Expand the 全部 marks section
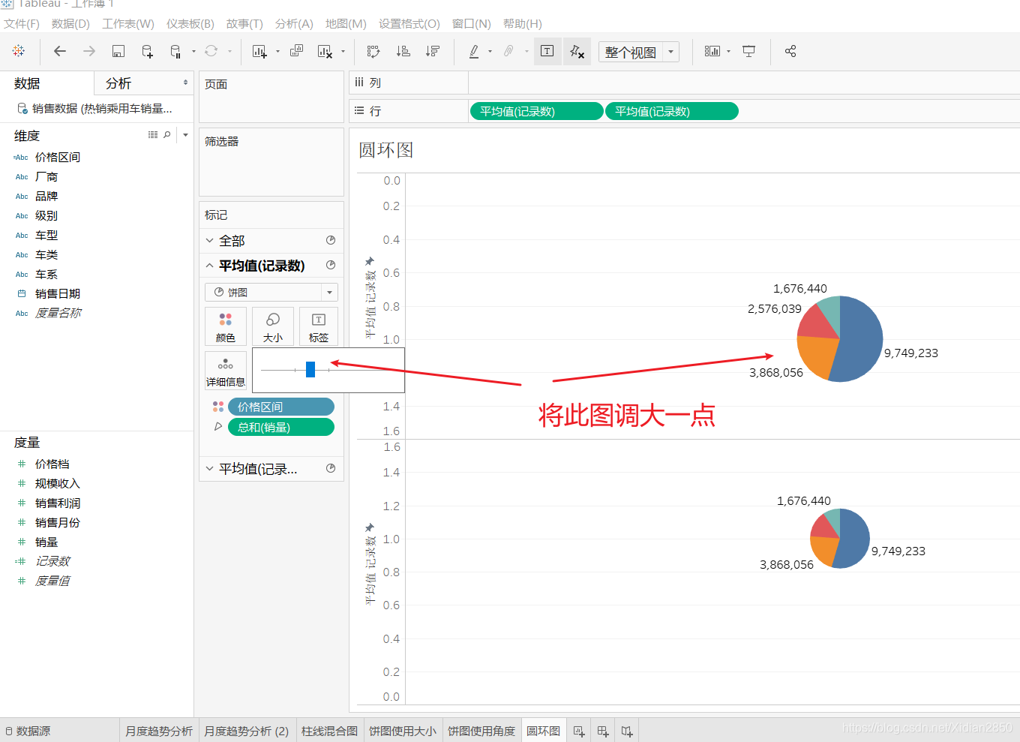 pos(210,240)
